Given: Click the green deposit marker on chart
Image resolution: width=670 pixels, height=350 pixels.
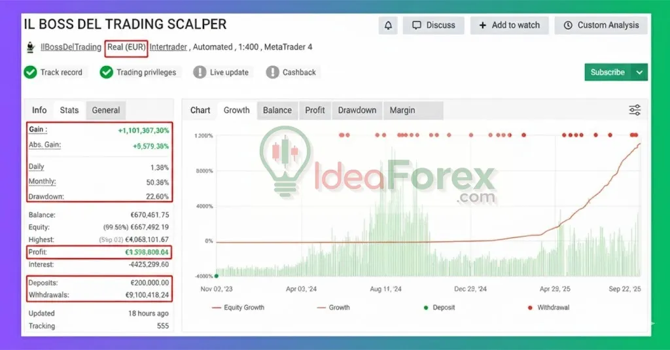Looking at the screenshot, I should [216, 276].
